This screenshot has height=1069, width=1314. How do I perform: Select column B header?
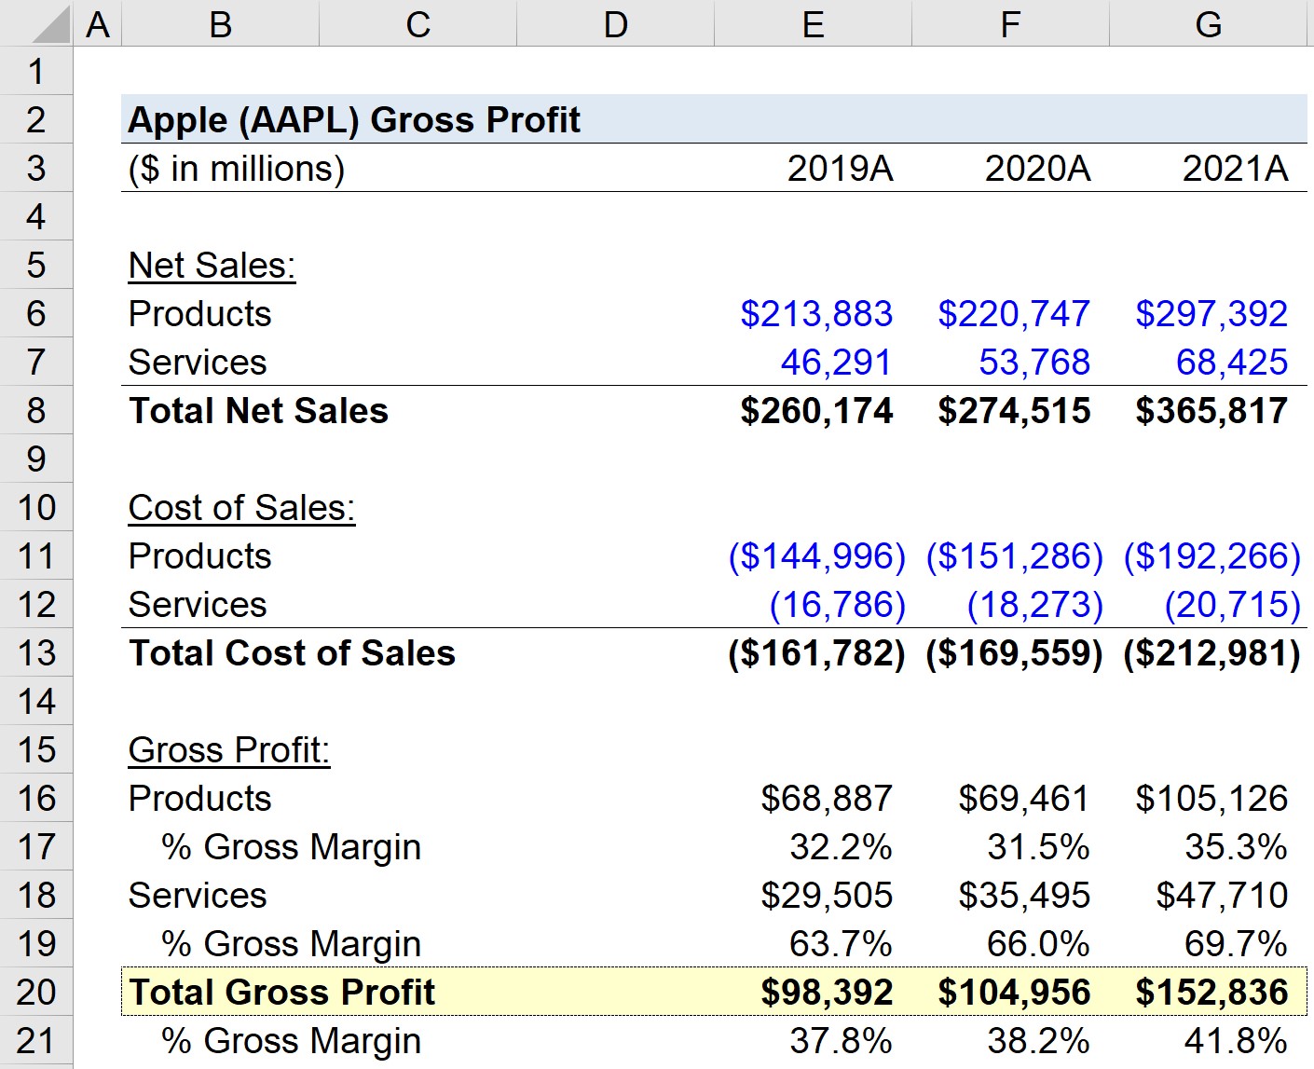(x=219, y=24)
